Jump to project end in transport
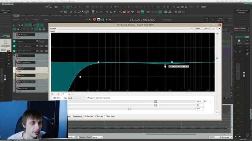Screen dimensions: 252x141 [x=90, y=20]
